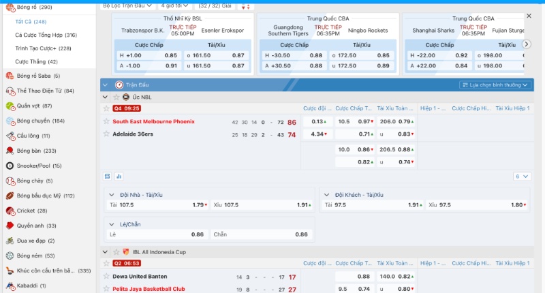Favorite the Q2 06:53 match row

[x=106, y=263]
